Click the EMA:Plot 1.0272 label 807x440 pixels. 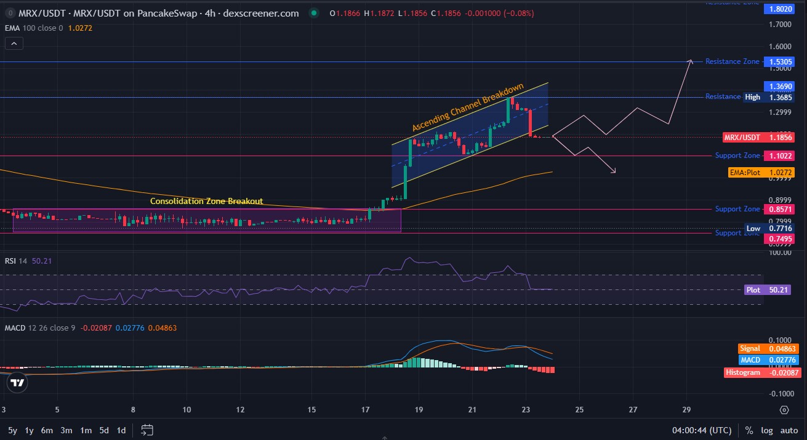[761, 173]
